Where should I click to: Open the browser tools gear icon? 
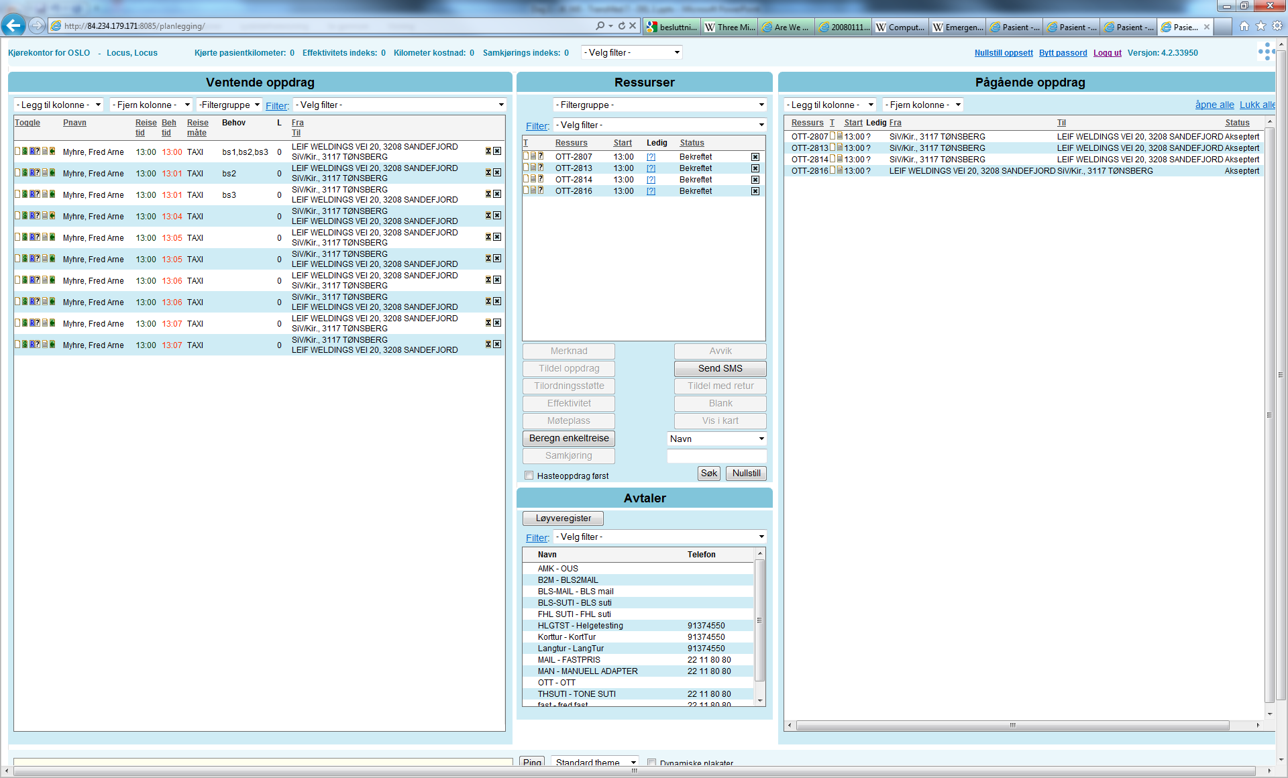[1277, 26]
